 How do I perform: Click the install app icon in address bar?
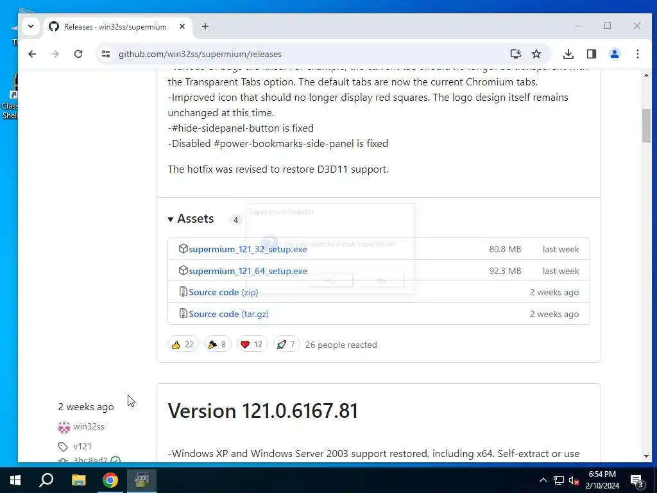pyautogui.click(x=515, y=54)
